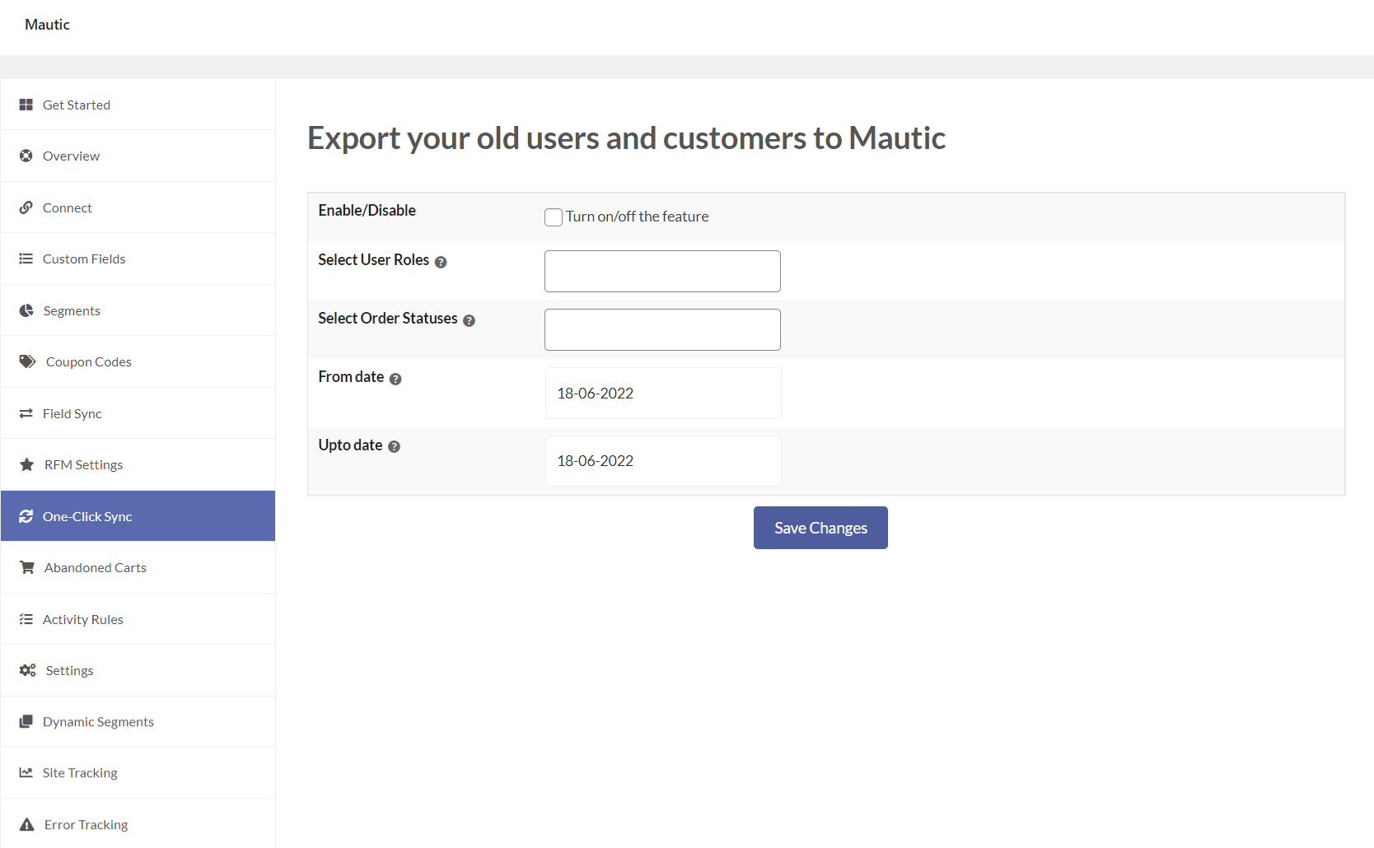Image resolution: width=1374 pixels, height=848 pixels.
Task: Click the From date label text
Action: point(351,377)
